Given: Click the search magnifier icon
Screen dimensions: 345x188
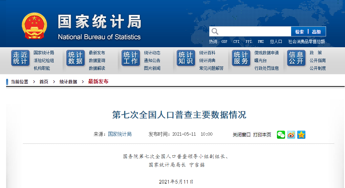Looking at the screenshot, I should click(x=215, y=32).
